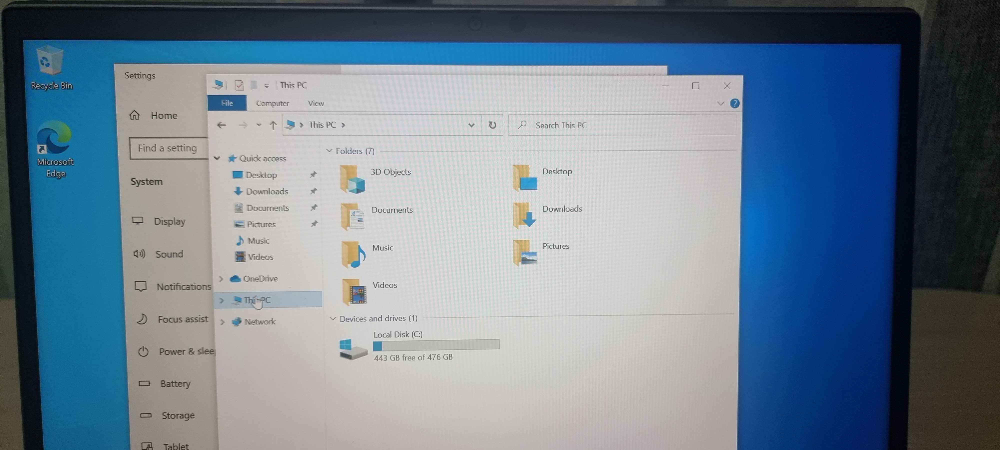Open the View ribbon tab
Viewport: 1000px width, 450px height.
315,103
